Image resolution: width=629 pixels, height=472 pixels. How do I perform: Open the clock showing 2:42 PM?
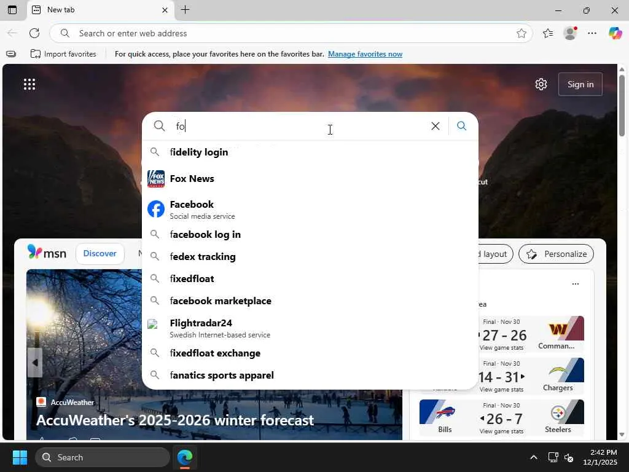(600, 457)
